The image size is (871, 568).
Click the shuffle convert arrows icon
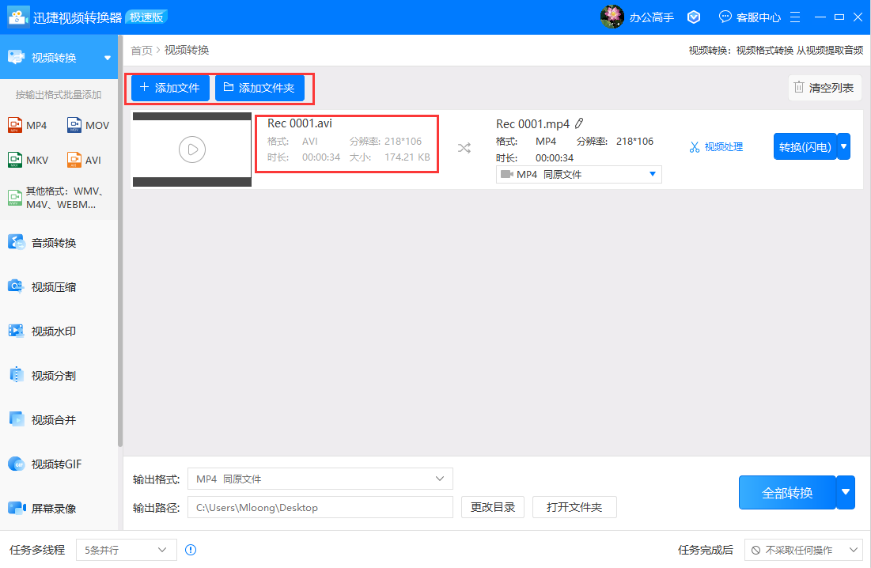pos(464,148)
